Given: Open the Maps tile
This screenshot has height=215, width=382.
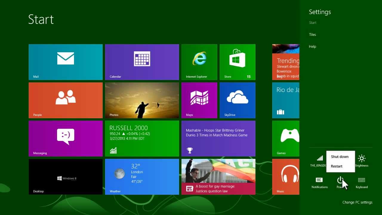Looking at the screenshot, I should (199, 100).
